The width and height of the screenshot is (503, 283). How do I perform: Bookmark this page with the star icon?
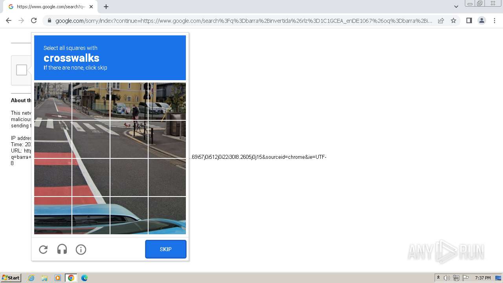click(x=453, y=20)
